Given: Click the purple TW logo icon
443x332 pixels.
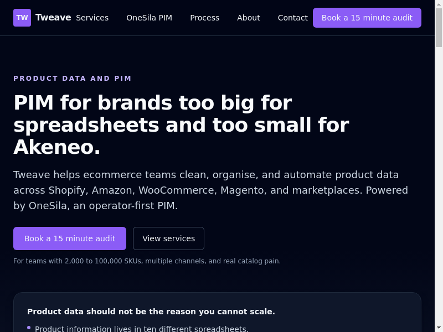Looking at the screenshot, I should pos(22,18).
